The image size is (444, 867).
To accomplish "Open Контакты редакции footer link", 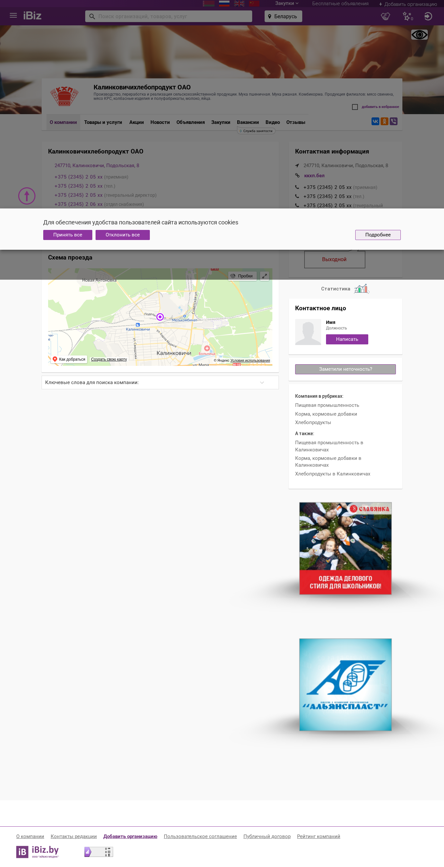I will click(74, 836).
